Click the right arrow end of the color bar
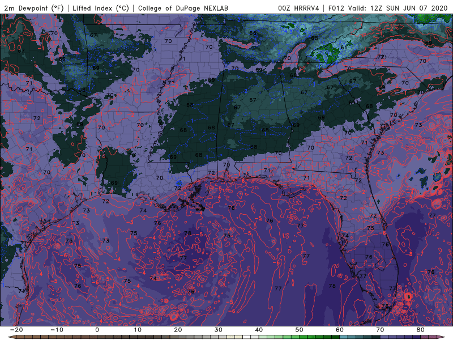The width and height of the screenshot is (453, 340). click(442, 337)
